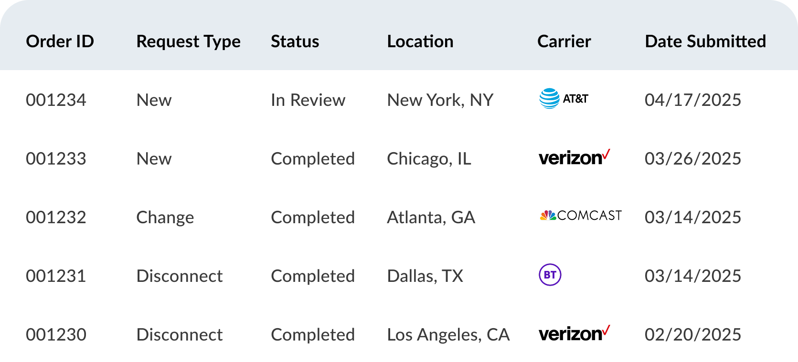Select order ID 001232

pyautogui.click(x=56, y=217)
